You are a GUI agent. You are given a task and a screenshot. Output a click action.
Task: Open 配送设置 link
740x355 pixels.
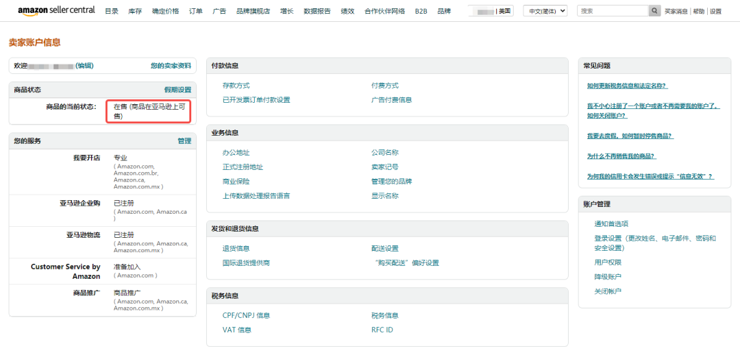[384, 248]
